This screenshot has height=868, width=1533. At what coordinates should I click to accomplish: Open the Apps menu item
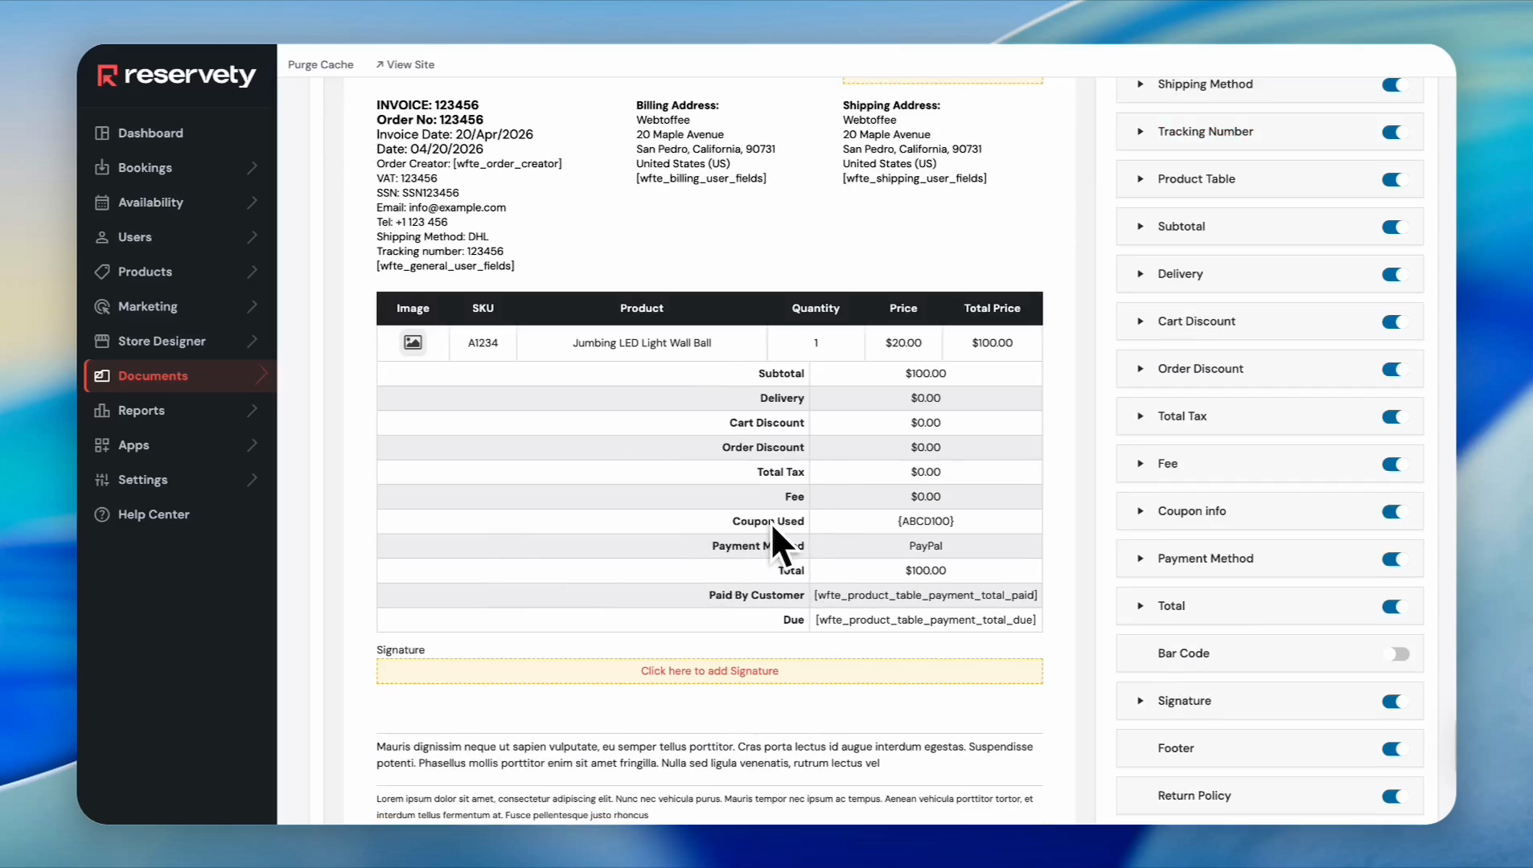pos(134,445)
